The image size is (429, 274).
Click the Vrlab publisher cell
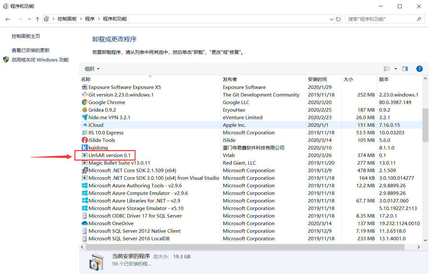coord(229,155)
